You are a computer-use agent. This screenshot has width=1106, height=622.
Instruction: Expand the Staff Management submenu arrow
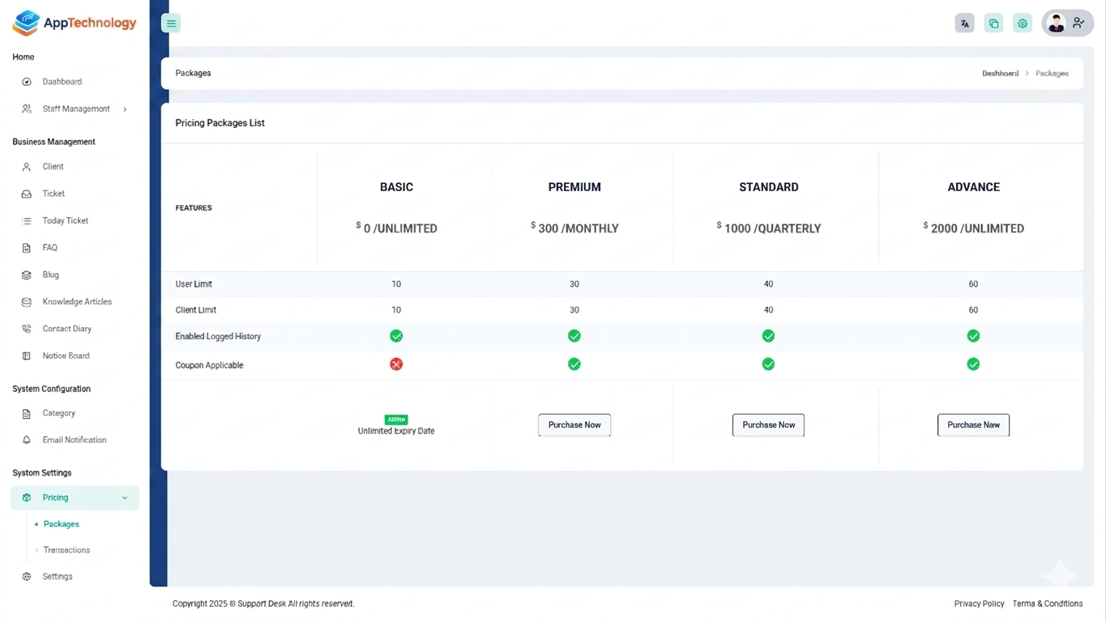point(125,109)
